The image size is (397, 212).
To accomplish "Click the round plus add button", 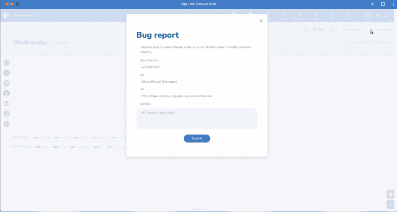I will 367,16.
